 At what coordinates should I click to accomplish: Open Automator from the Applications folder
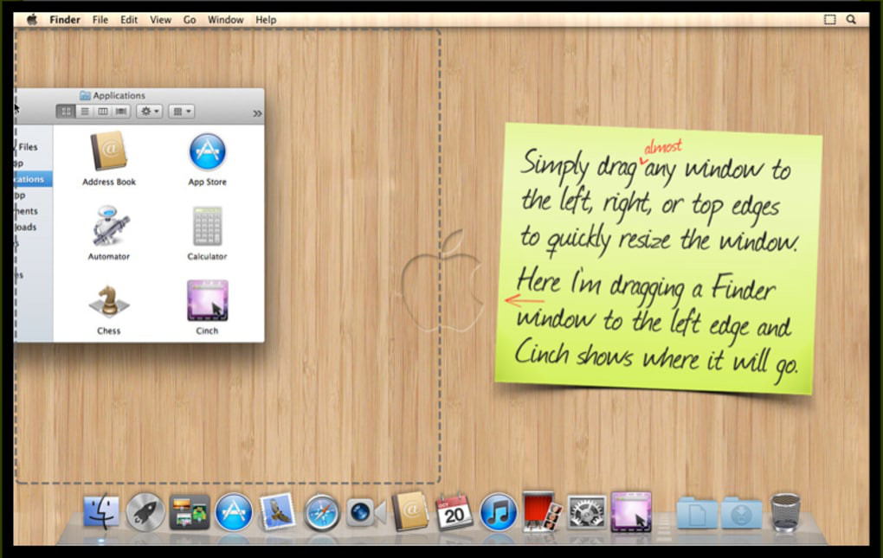point(109,228)
